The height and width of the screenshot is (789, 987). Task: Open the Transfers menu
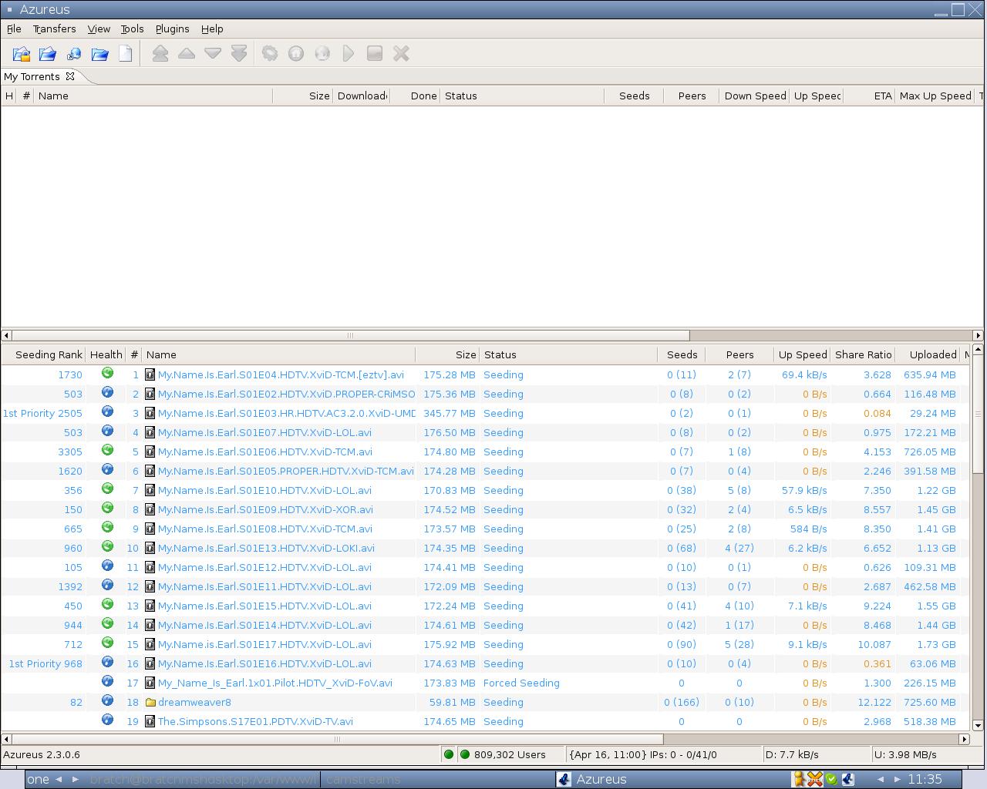[x=54, y=29]
